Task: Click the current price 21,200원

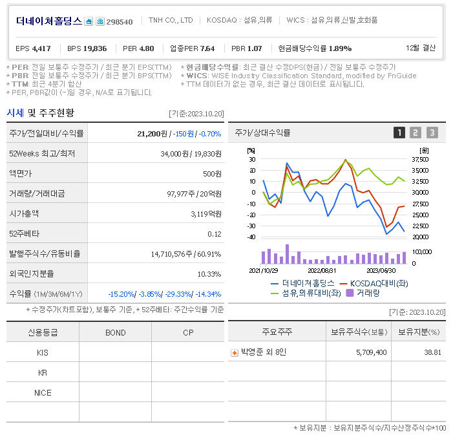Action: click(153, 134)
